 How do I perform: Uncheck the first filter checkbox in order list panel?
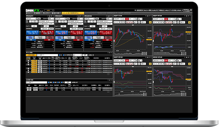[x=48, y=82]
